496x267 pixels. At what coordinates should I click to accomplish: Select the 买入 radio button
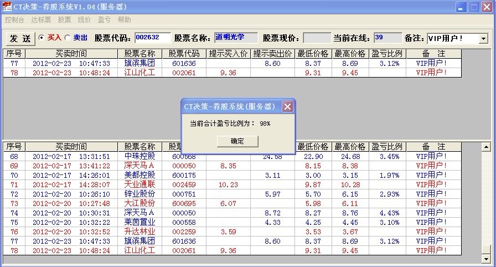[x=41, y=38]
